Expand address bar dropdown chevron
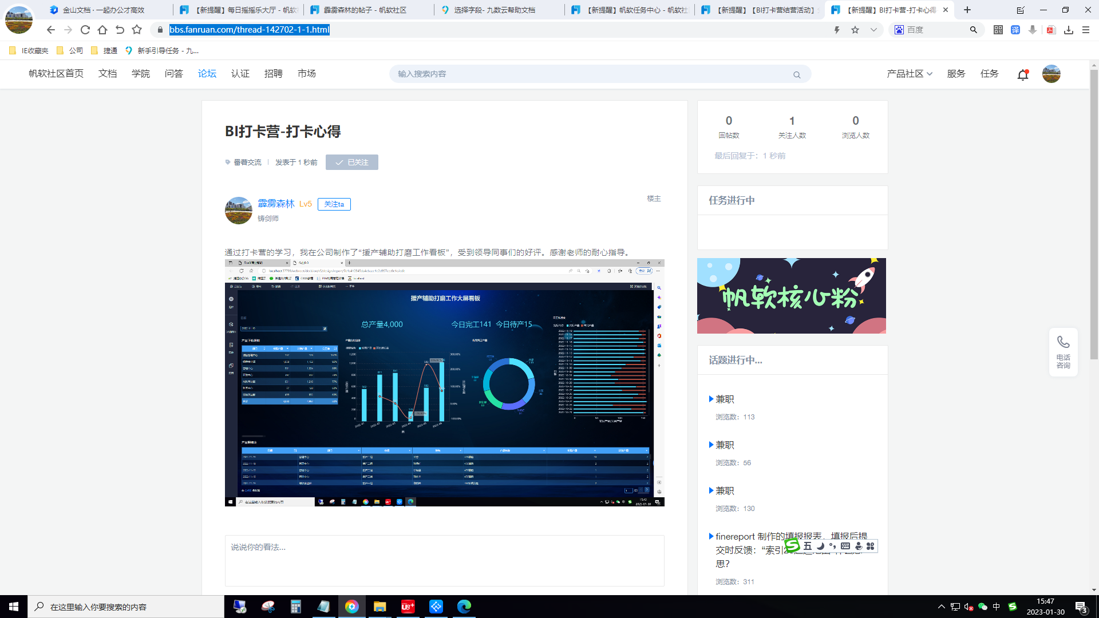1099x618 pixels. (x=873, y=30)
